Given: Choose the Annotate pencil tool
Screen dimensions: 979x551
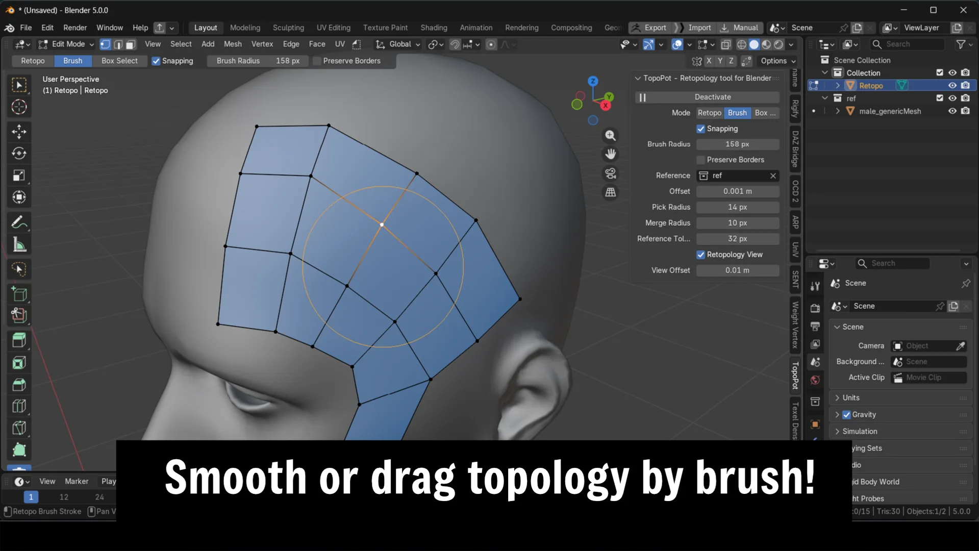Looking at the screenshot, I should 19,222.
